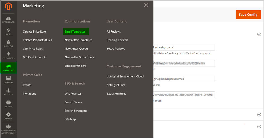Select the Catalog box icon
Screen dimensions: 264x138
click(8, 44)
